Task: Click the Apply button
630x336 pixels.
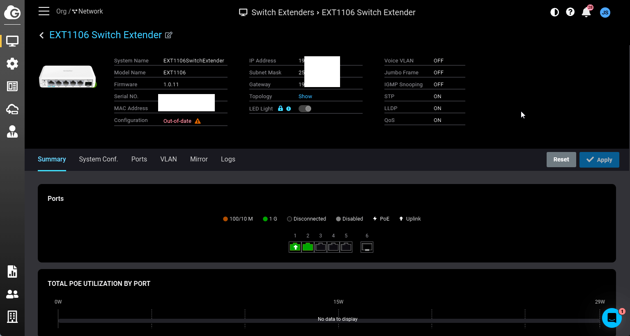Action: click(x=599, y=160)
